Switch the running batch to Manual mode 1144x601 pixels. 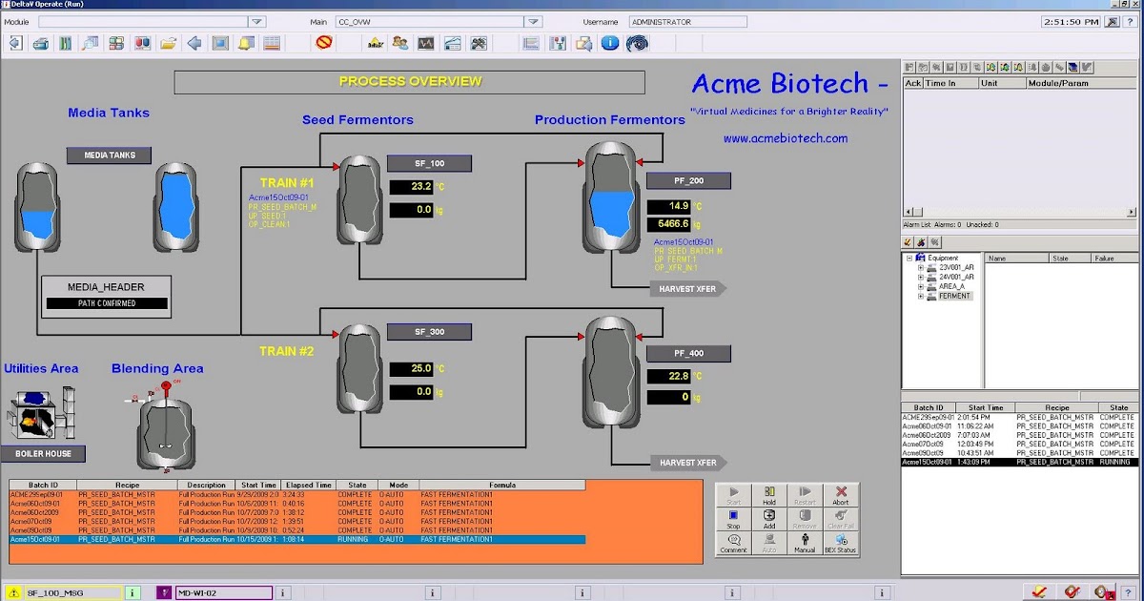tap(805, 542)
